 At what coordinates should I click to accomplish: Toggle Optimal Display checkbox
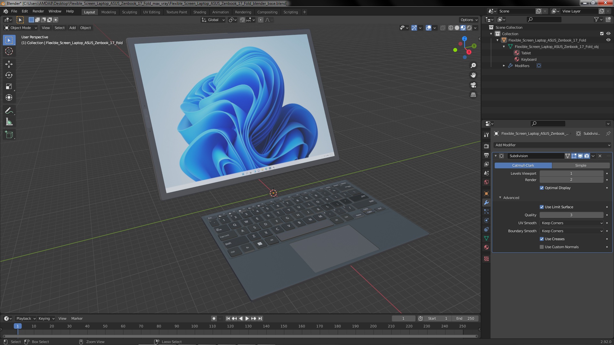pos(542,188)
